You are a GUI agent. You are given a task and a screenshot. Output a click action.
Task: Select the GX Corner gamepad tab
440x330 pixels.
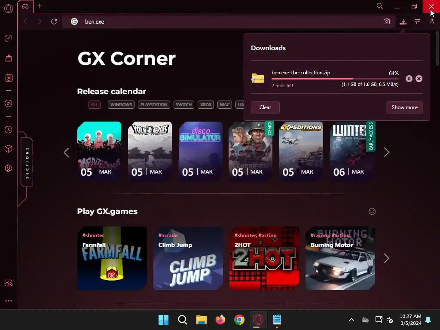point(25,6)
